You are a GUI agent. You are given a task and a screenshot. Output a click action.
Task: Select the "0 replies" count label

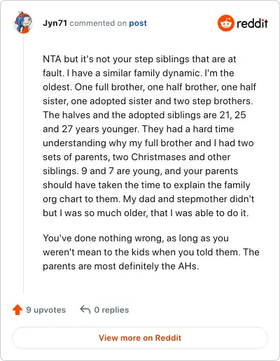(111, 310)
